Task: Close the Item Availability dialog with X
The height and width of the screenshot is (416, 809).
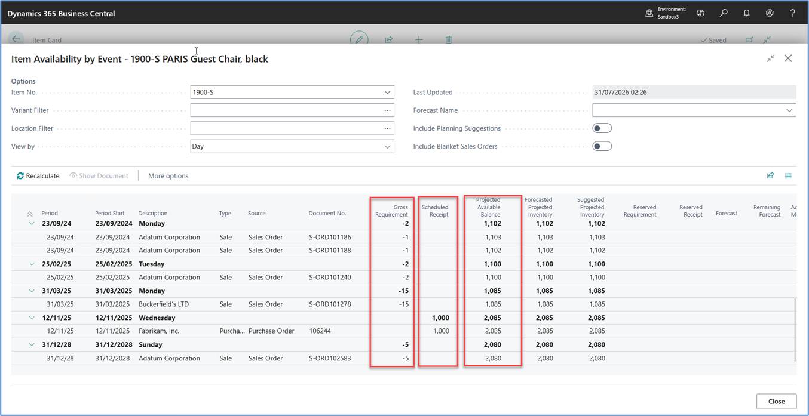Action: click(x=788, y=58)
